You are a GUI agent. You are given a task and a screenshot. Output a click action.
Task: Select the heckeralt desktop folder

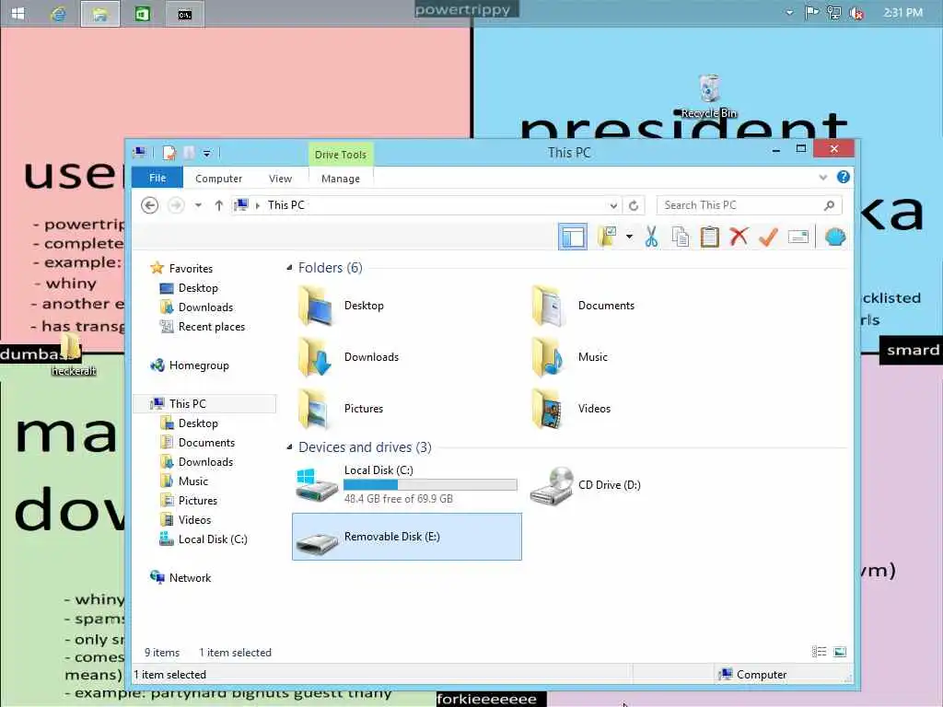[x=73, y=354]
